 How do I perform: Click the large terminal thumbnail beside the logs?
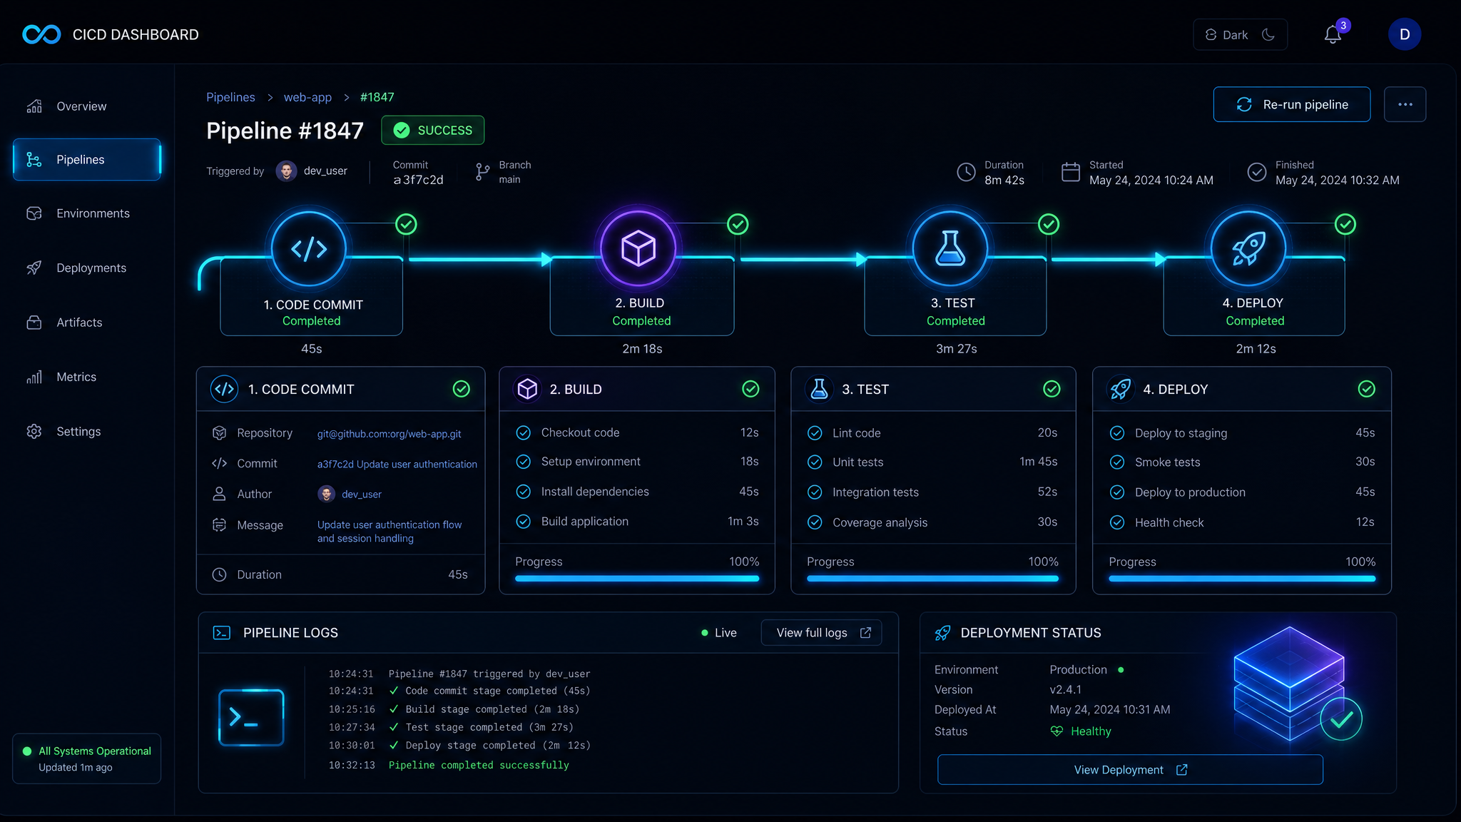point(251,717)
